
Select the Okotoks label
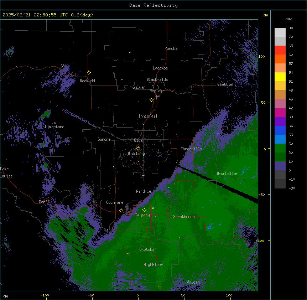pos(147,249)
